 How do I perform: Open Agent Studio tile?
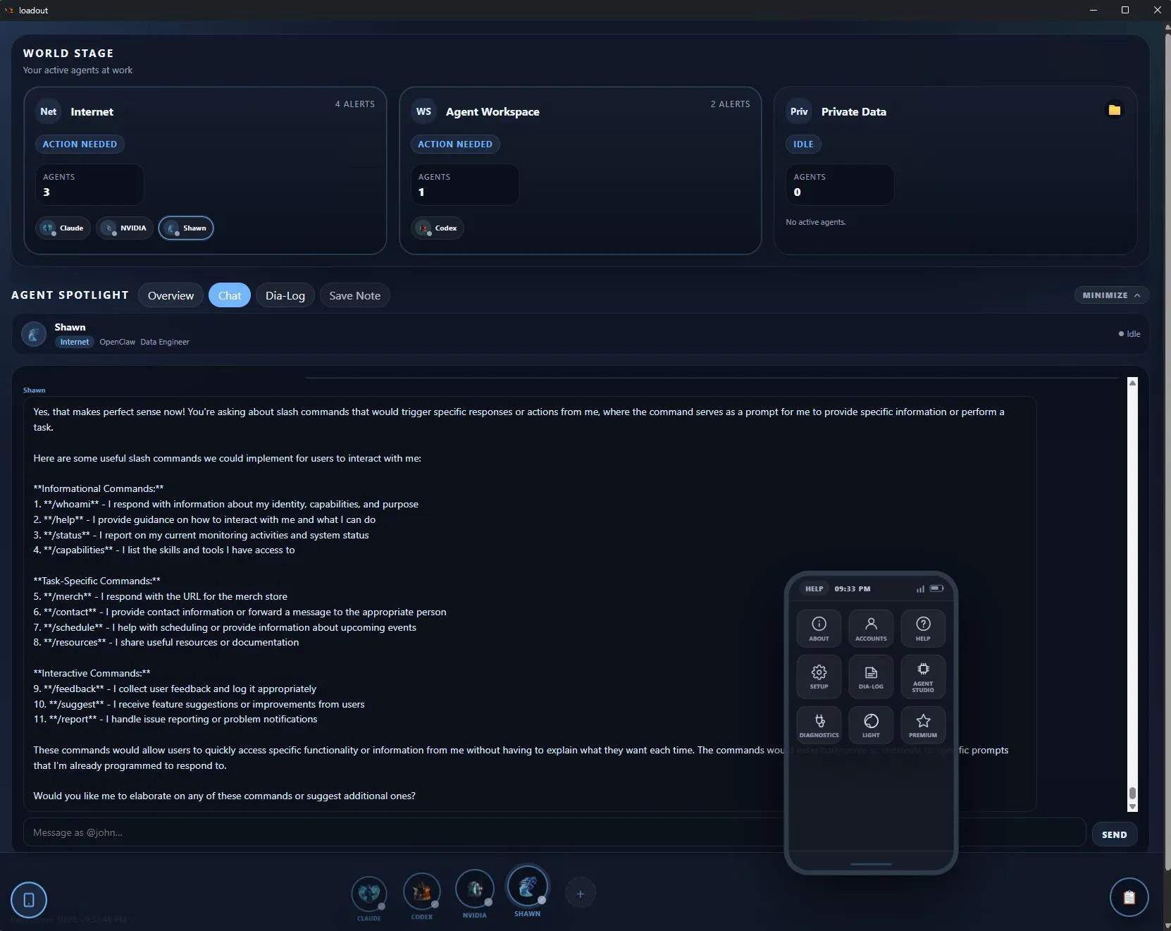pyautogui.click(x=923, y=676)
